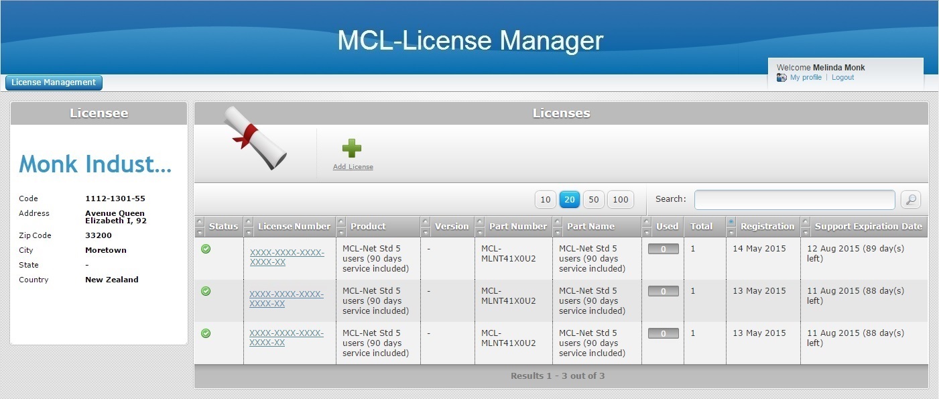The image size is (939, 399).
Task: Open the License Management tab
Action: 54,82
